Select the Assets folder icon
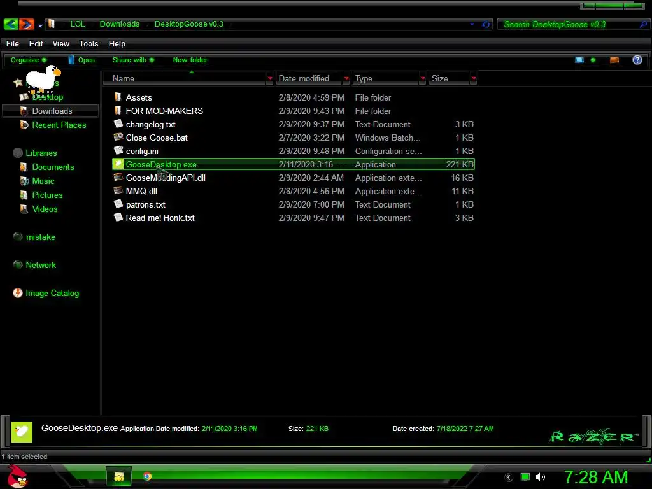The width and height of the screenshot is (652, 489). coord(118,97)
